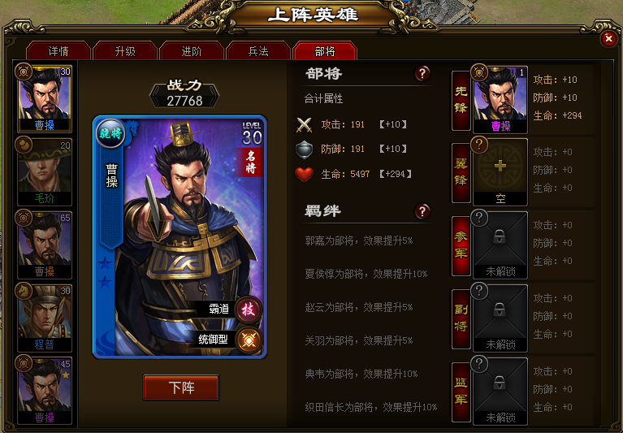Viewport: 623px width, 433px height.
Task: Click the locked 监军 slot padlock
Action: tap(500, 383)
